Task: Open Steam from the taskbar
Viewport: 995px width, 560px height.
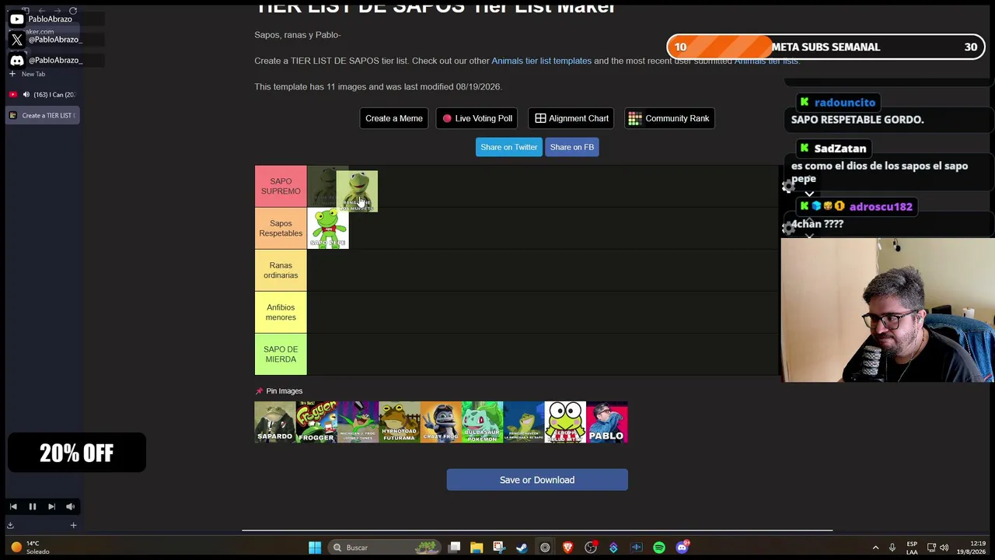Action: pyautogui.click(x=522, y=548)
